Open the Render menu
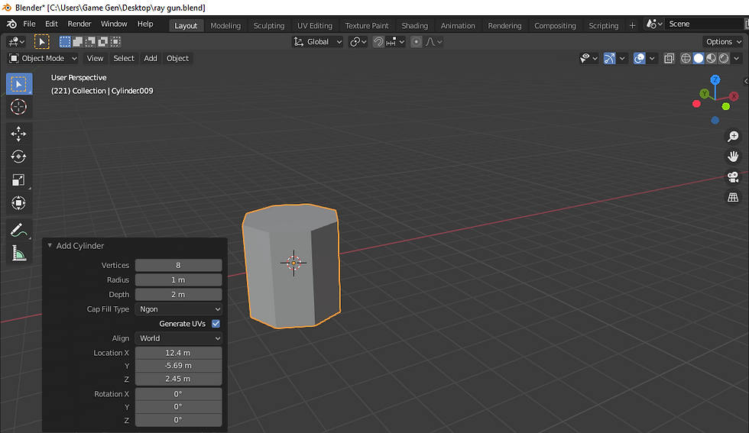This screenshot has width=749, height=433. (79, 24)
